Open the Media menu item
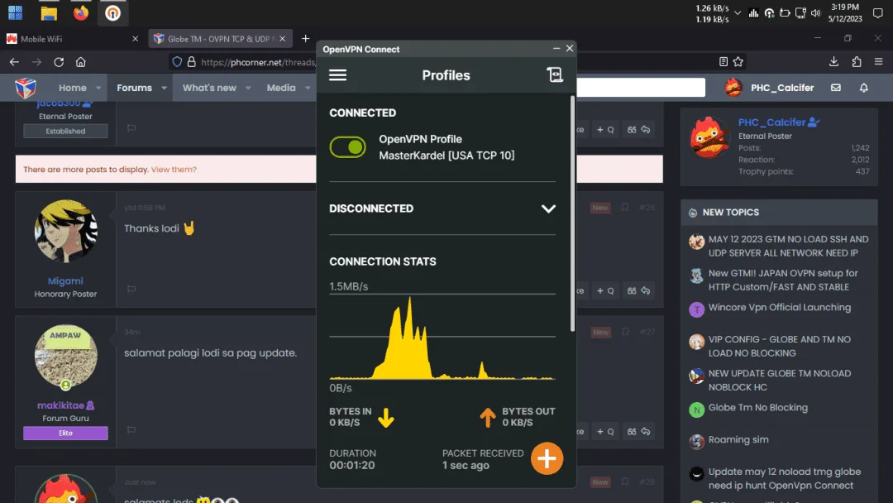 point(281,88)
